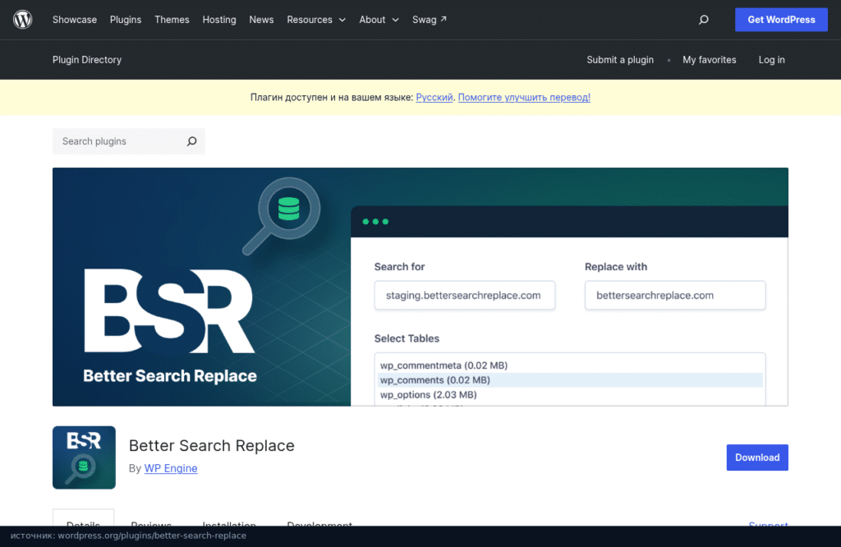The height and width of the screenshot is (547, 841).
Task: Click the BSR banner image
Action: coord(420,287)
